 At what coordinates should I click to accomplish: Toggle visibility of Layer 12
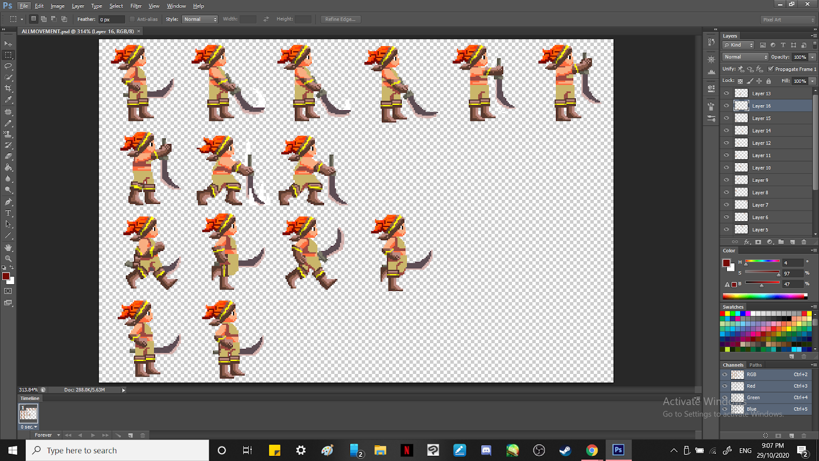(726, 143)
